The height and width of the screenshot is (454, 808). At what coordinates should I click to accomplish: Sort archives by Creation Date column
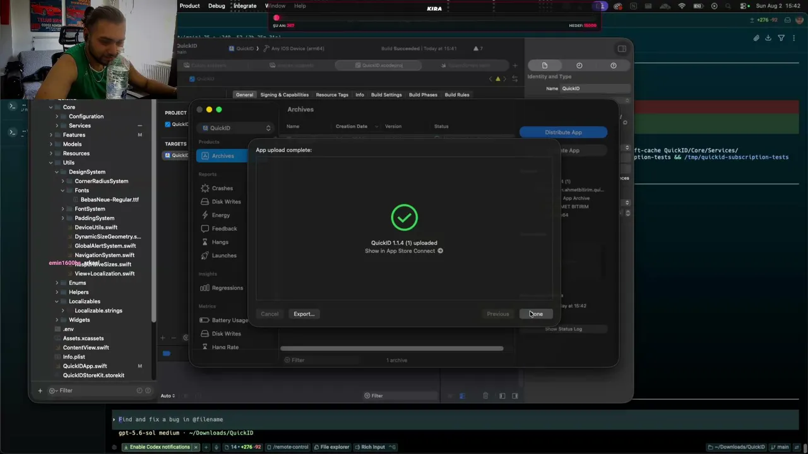[x=352, y=126]
